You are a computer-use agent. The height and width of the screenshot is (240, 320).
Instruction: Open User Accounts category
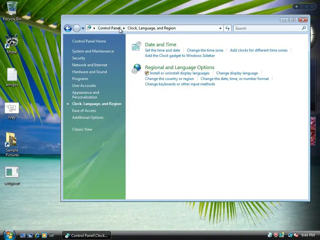pos(84,86)
